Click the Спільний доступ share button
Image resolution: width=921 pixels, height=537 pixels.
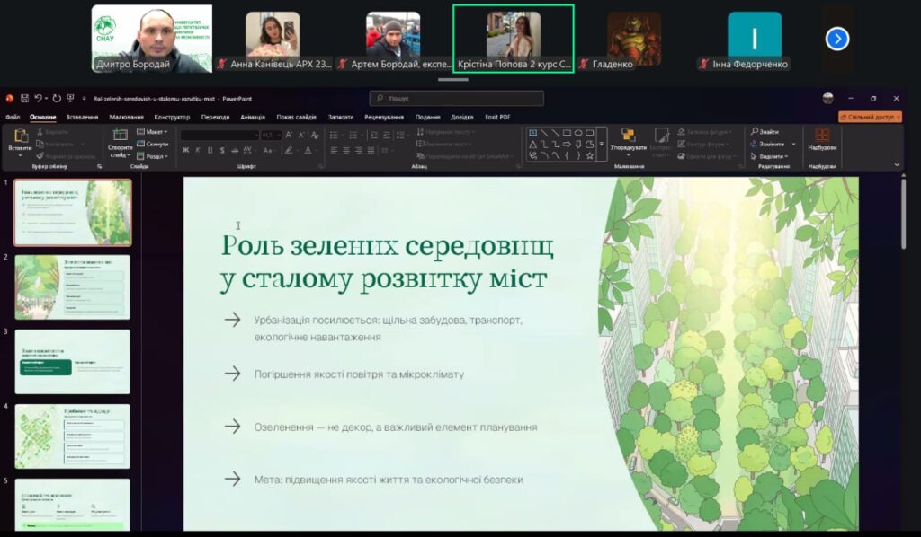click(870, 117)
